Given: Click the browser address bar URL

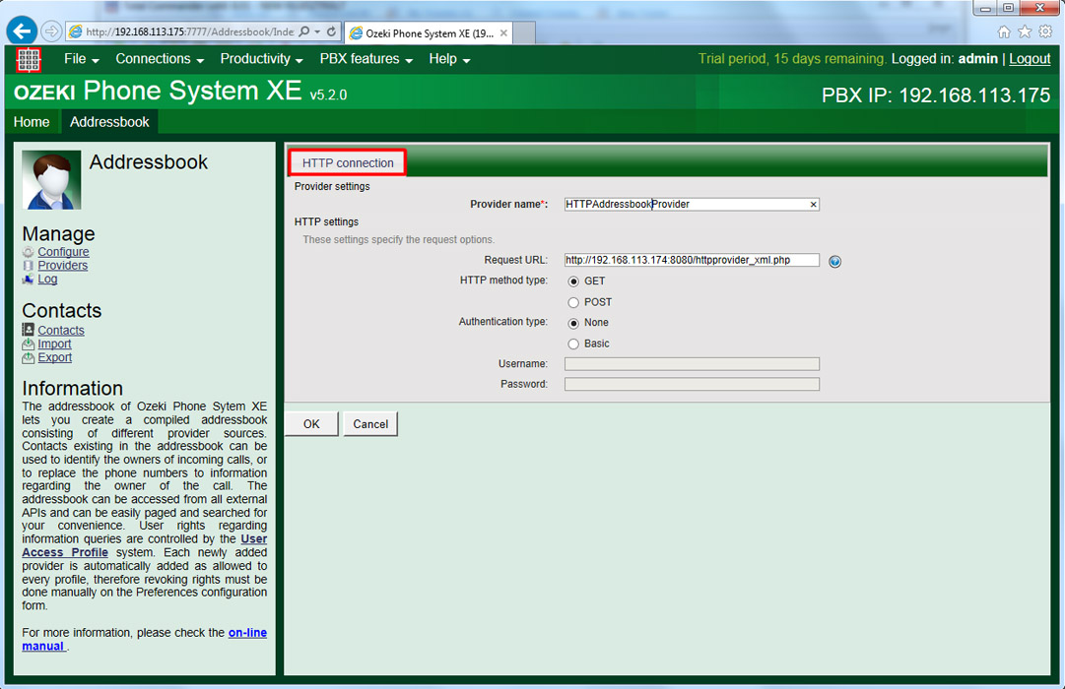Looking at the screenshot, I should click(189, 31).
